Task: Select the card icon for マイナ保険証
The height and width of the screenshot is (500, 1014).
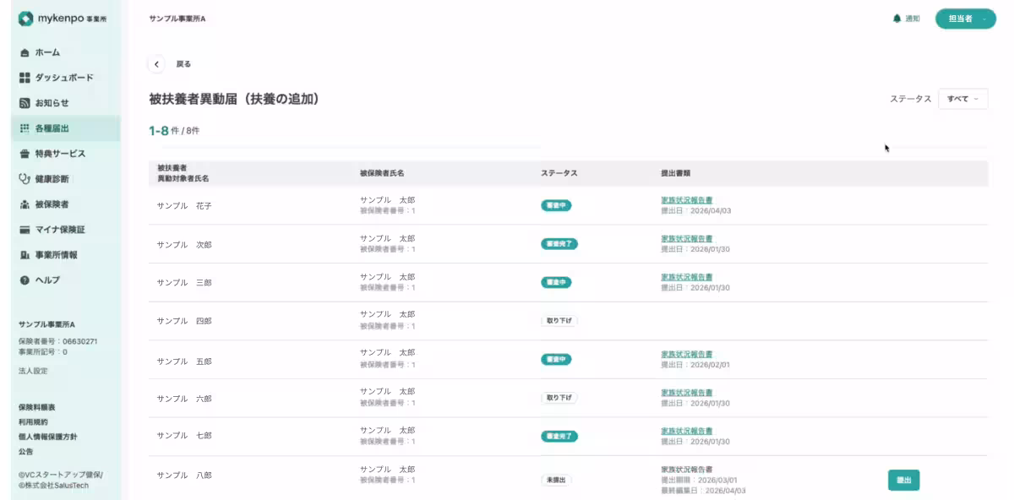Action: [25, 230]
